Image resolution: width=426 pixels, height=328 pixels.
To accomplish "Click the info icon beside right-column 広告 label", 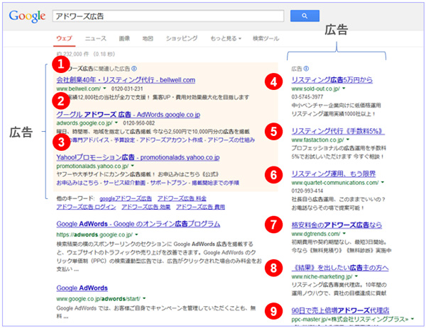I will [306, 69].
